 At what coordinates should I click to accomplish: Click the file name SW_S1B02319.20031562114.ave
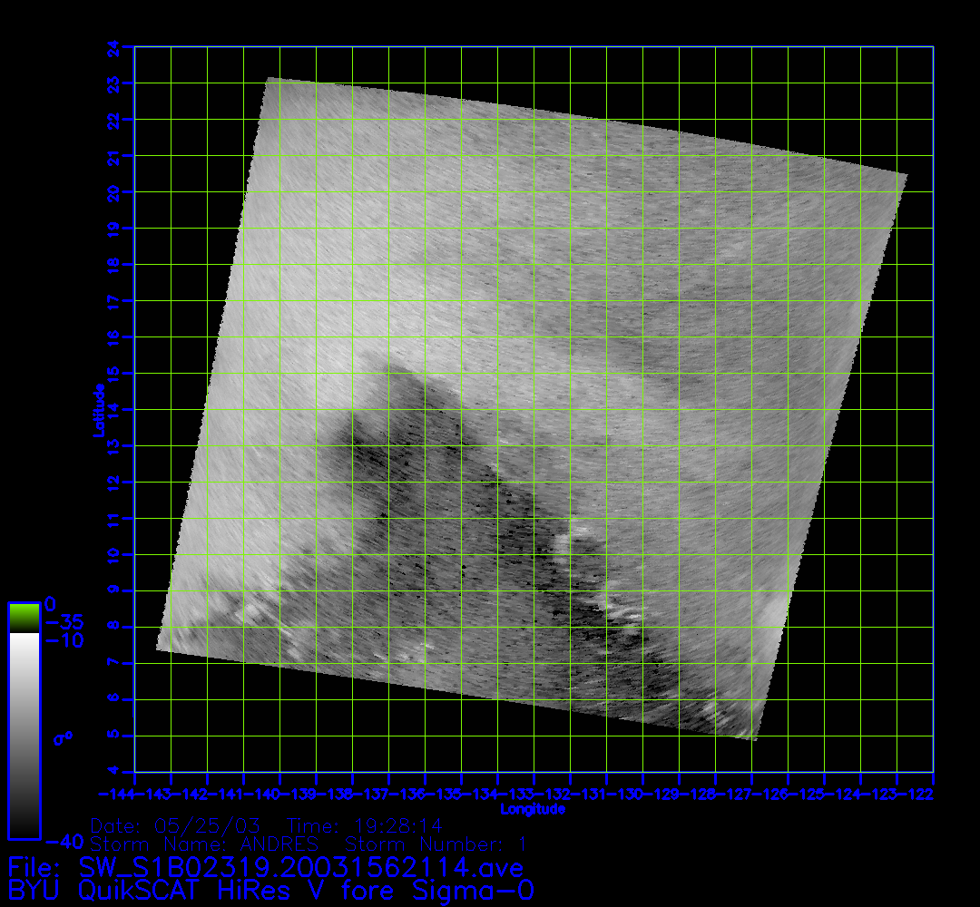point(265,868)
